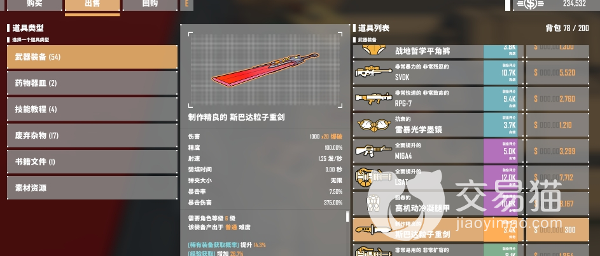Select 药物器皿 (2) category
The height and width of the screenshot is (256, 600).
pos(92,83)
